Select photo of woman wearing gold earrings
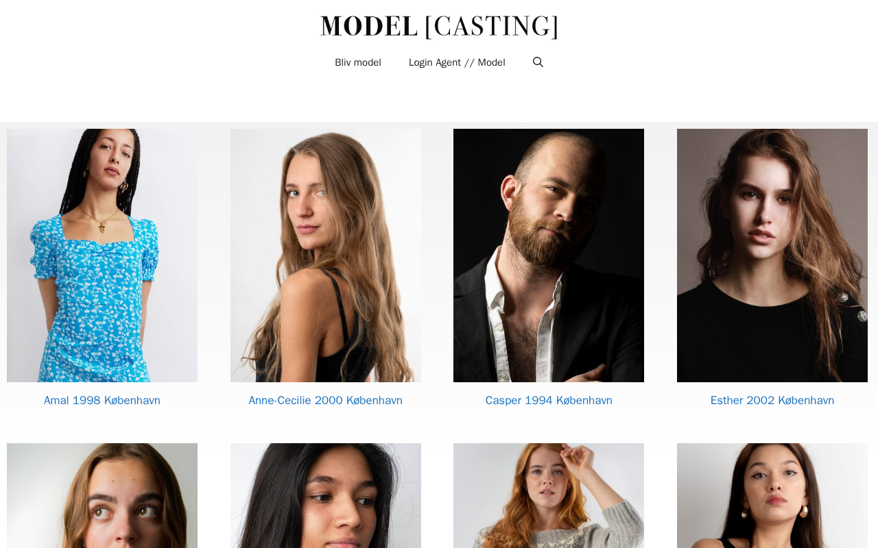This screenshot has width=878, height=548. (772, 495)
